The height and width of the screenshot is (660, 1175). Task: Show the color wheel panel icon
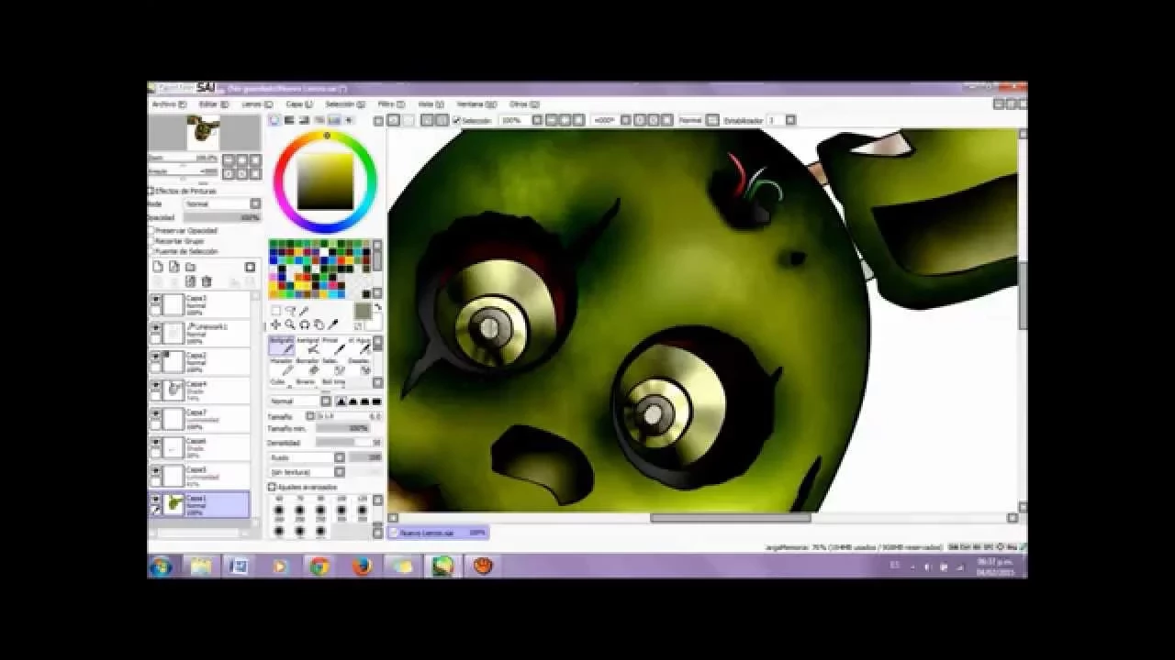(274, 120)
